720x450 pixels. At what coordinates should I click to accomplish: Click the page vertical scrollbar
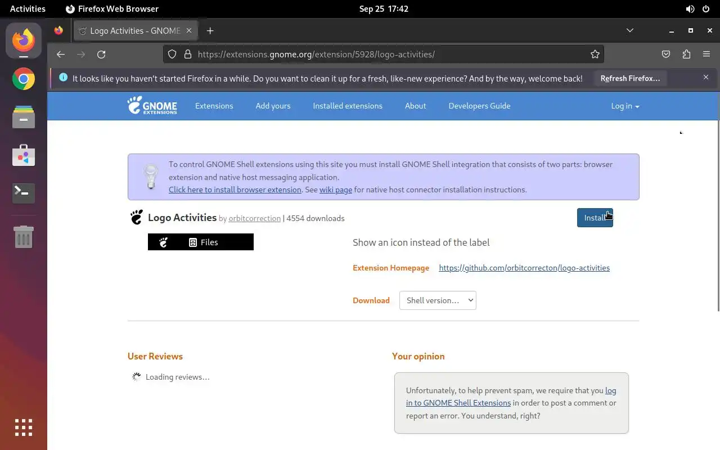pyautogui.click(x=718, y=215)
